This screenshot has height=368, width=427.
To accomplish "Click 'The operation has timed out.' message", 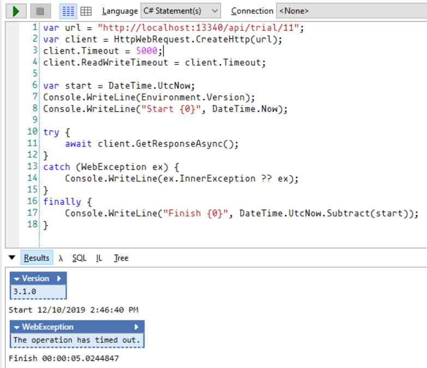I will pos(77,340).
